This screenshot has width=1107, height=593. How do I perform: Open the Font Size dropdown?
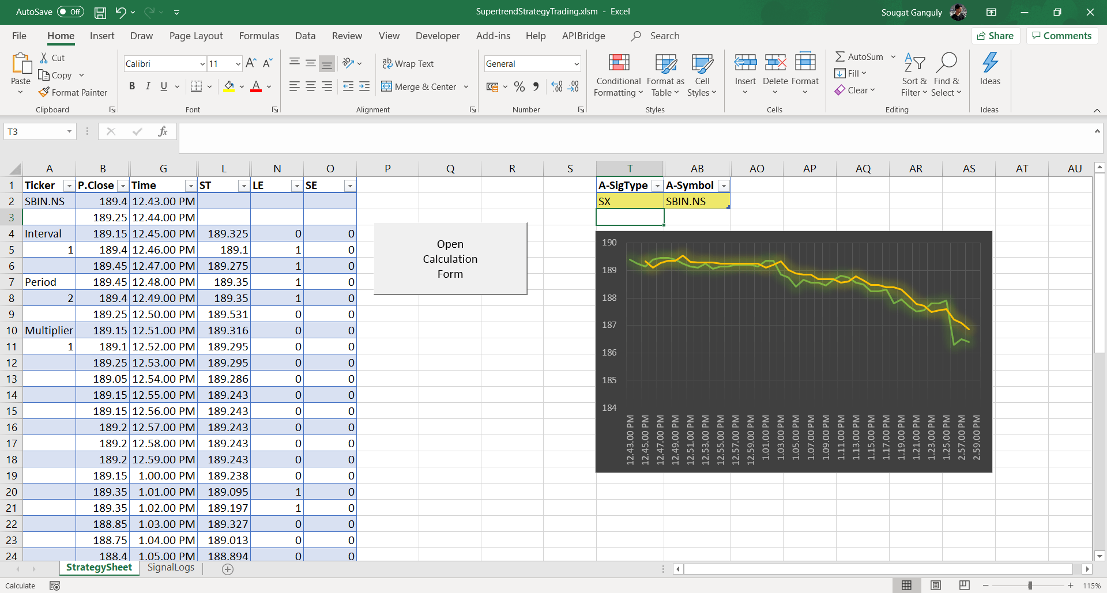(239, 63)
